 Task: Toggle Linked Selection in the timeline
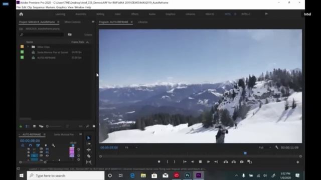click(x=38, y=145)
